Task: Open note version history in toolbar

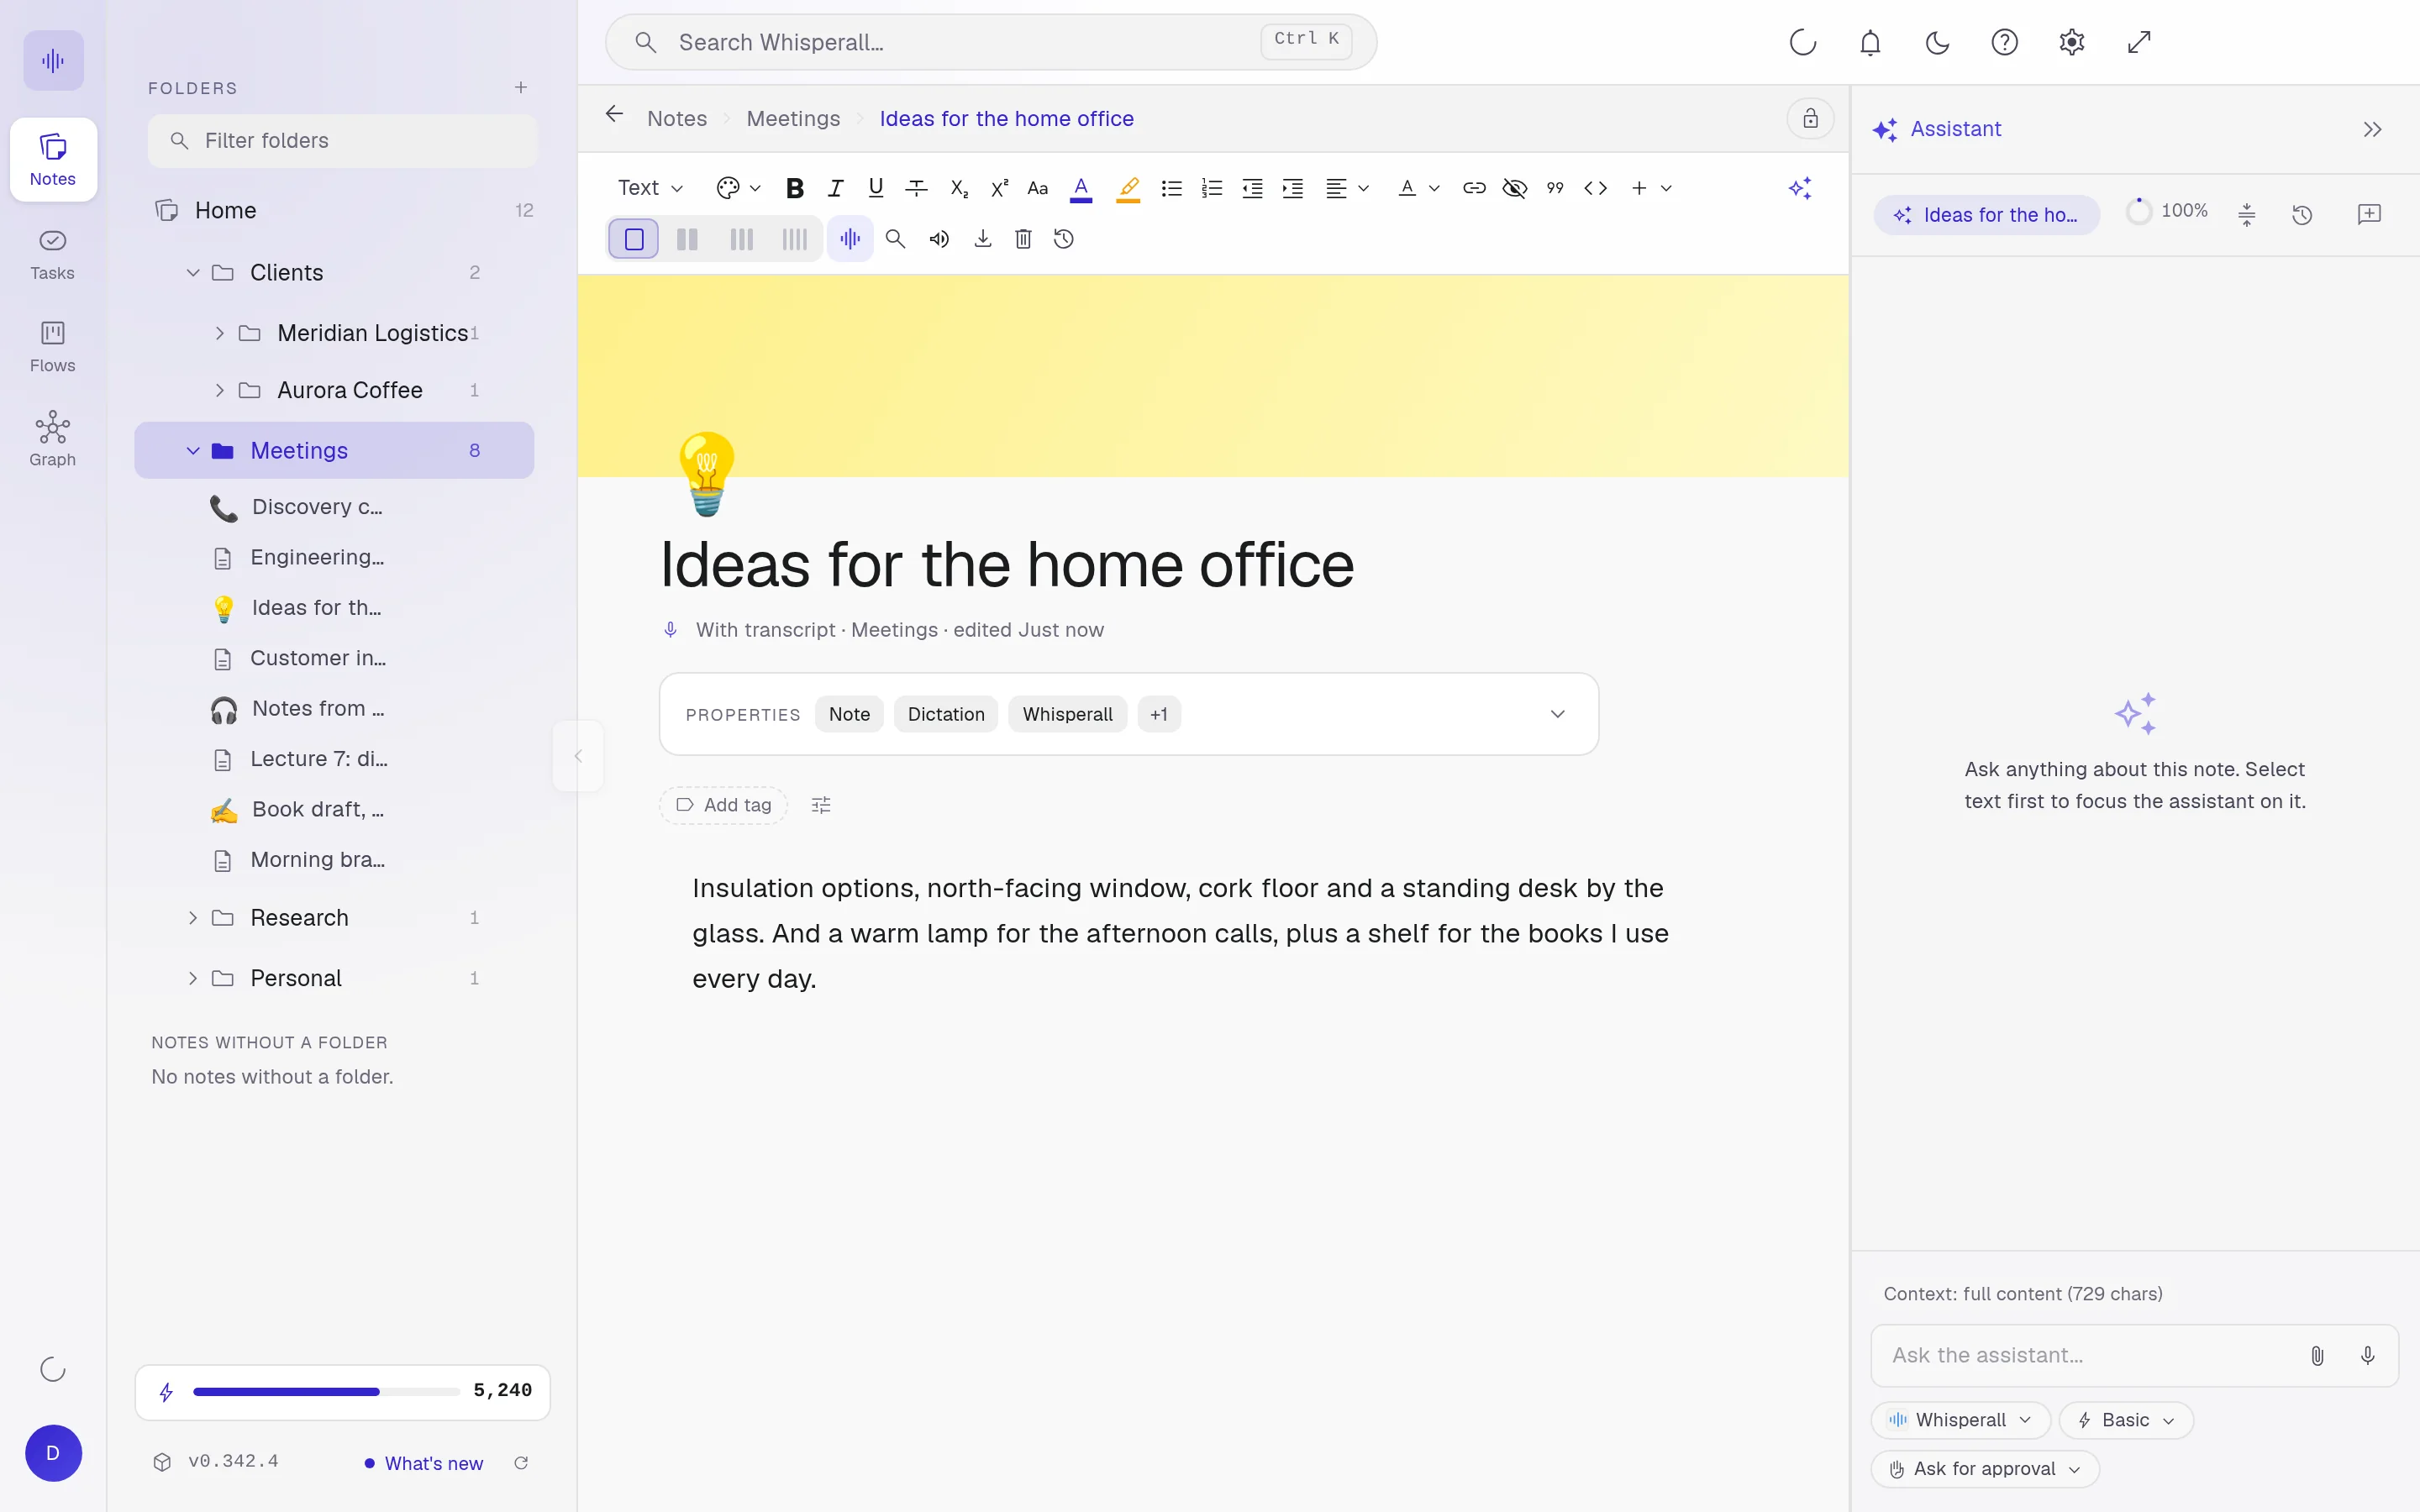Action: pos(1064,239)
